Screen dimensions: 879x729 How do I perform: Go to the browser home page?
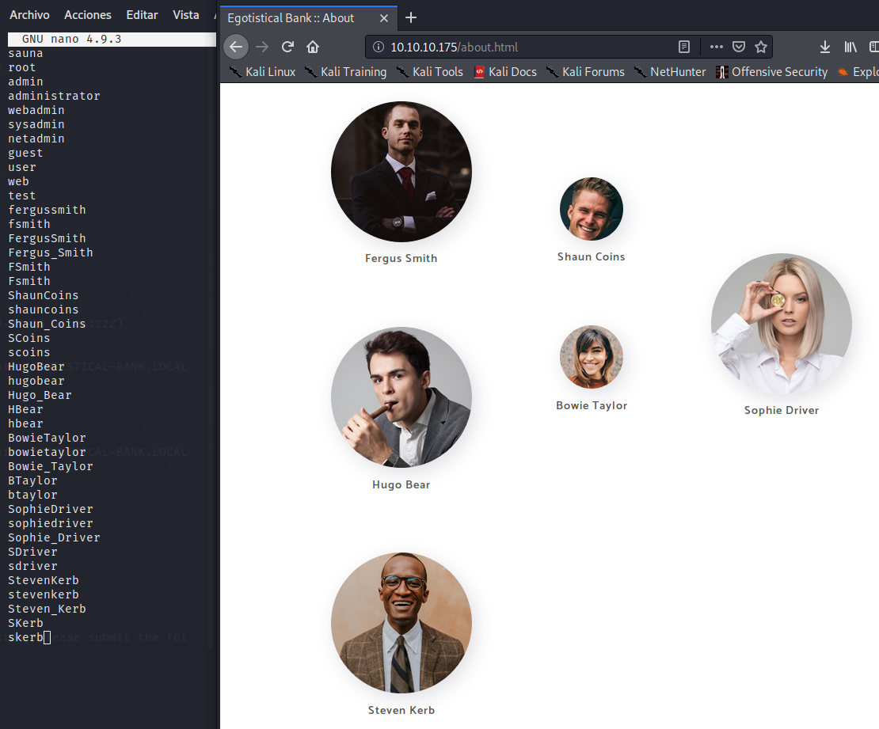click(x=313, y=47)
